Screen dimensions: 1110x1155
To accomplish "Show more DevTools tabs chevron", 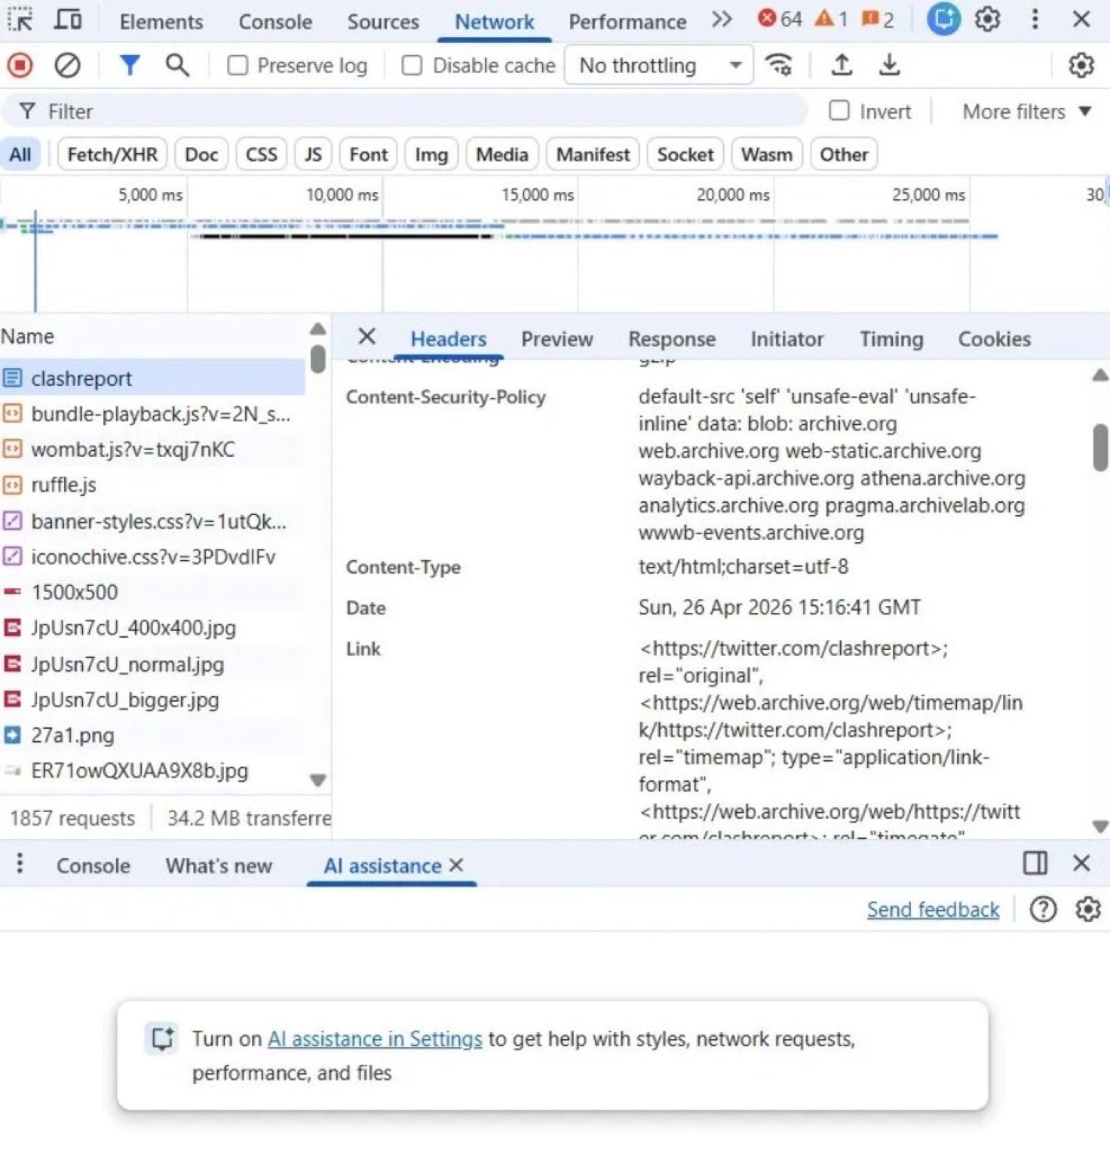I will (722, 20).
